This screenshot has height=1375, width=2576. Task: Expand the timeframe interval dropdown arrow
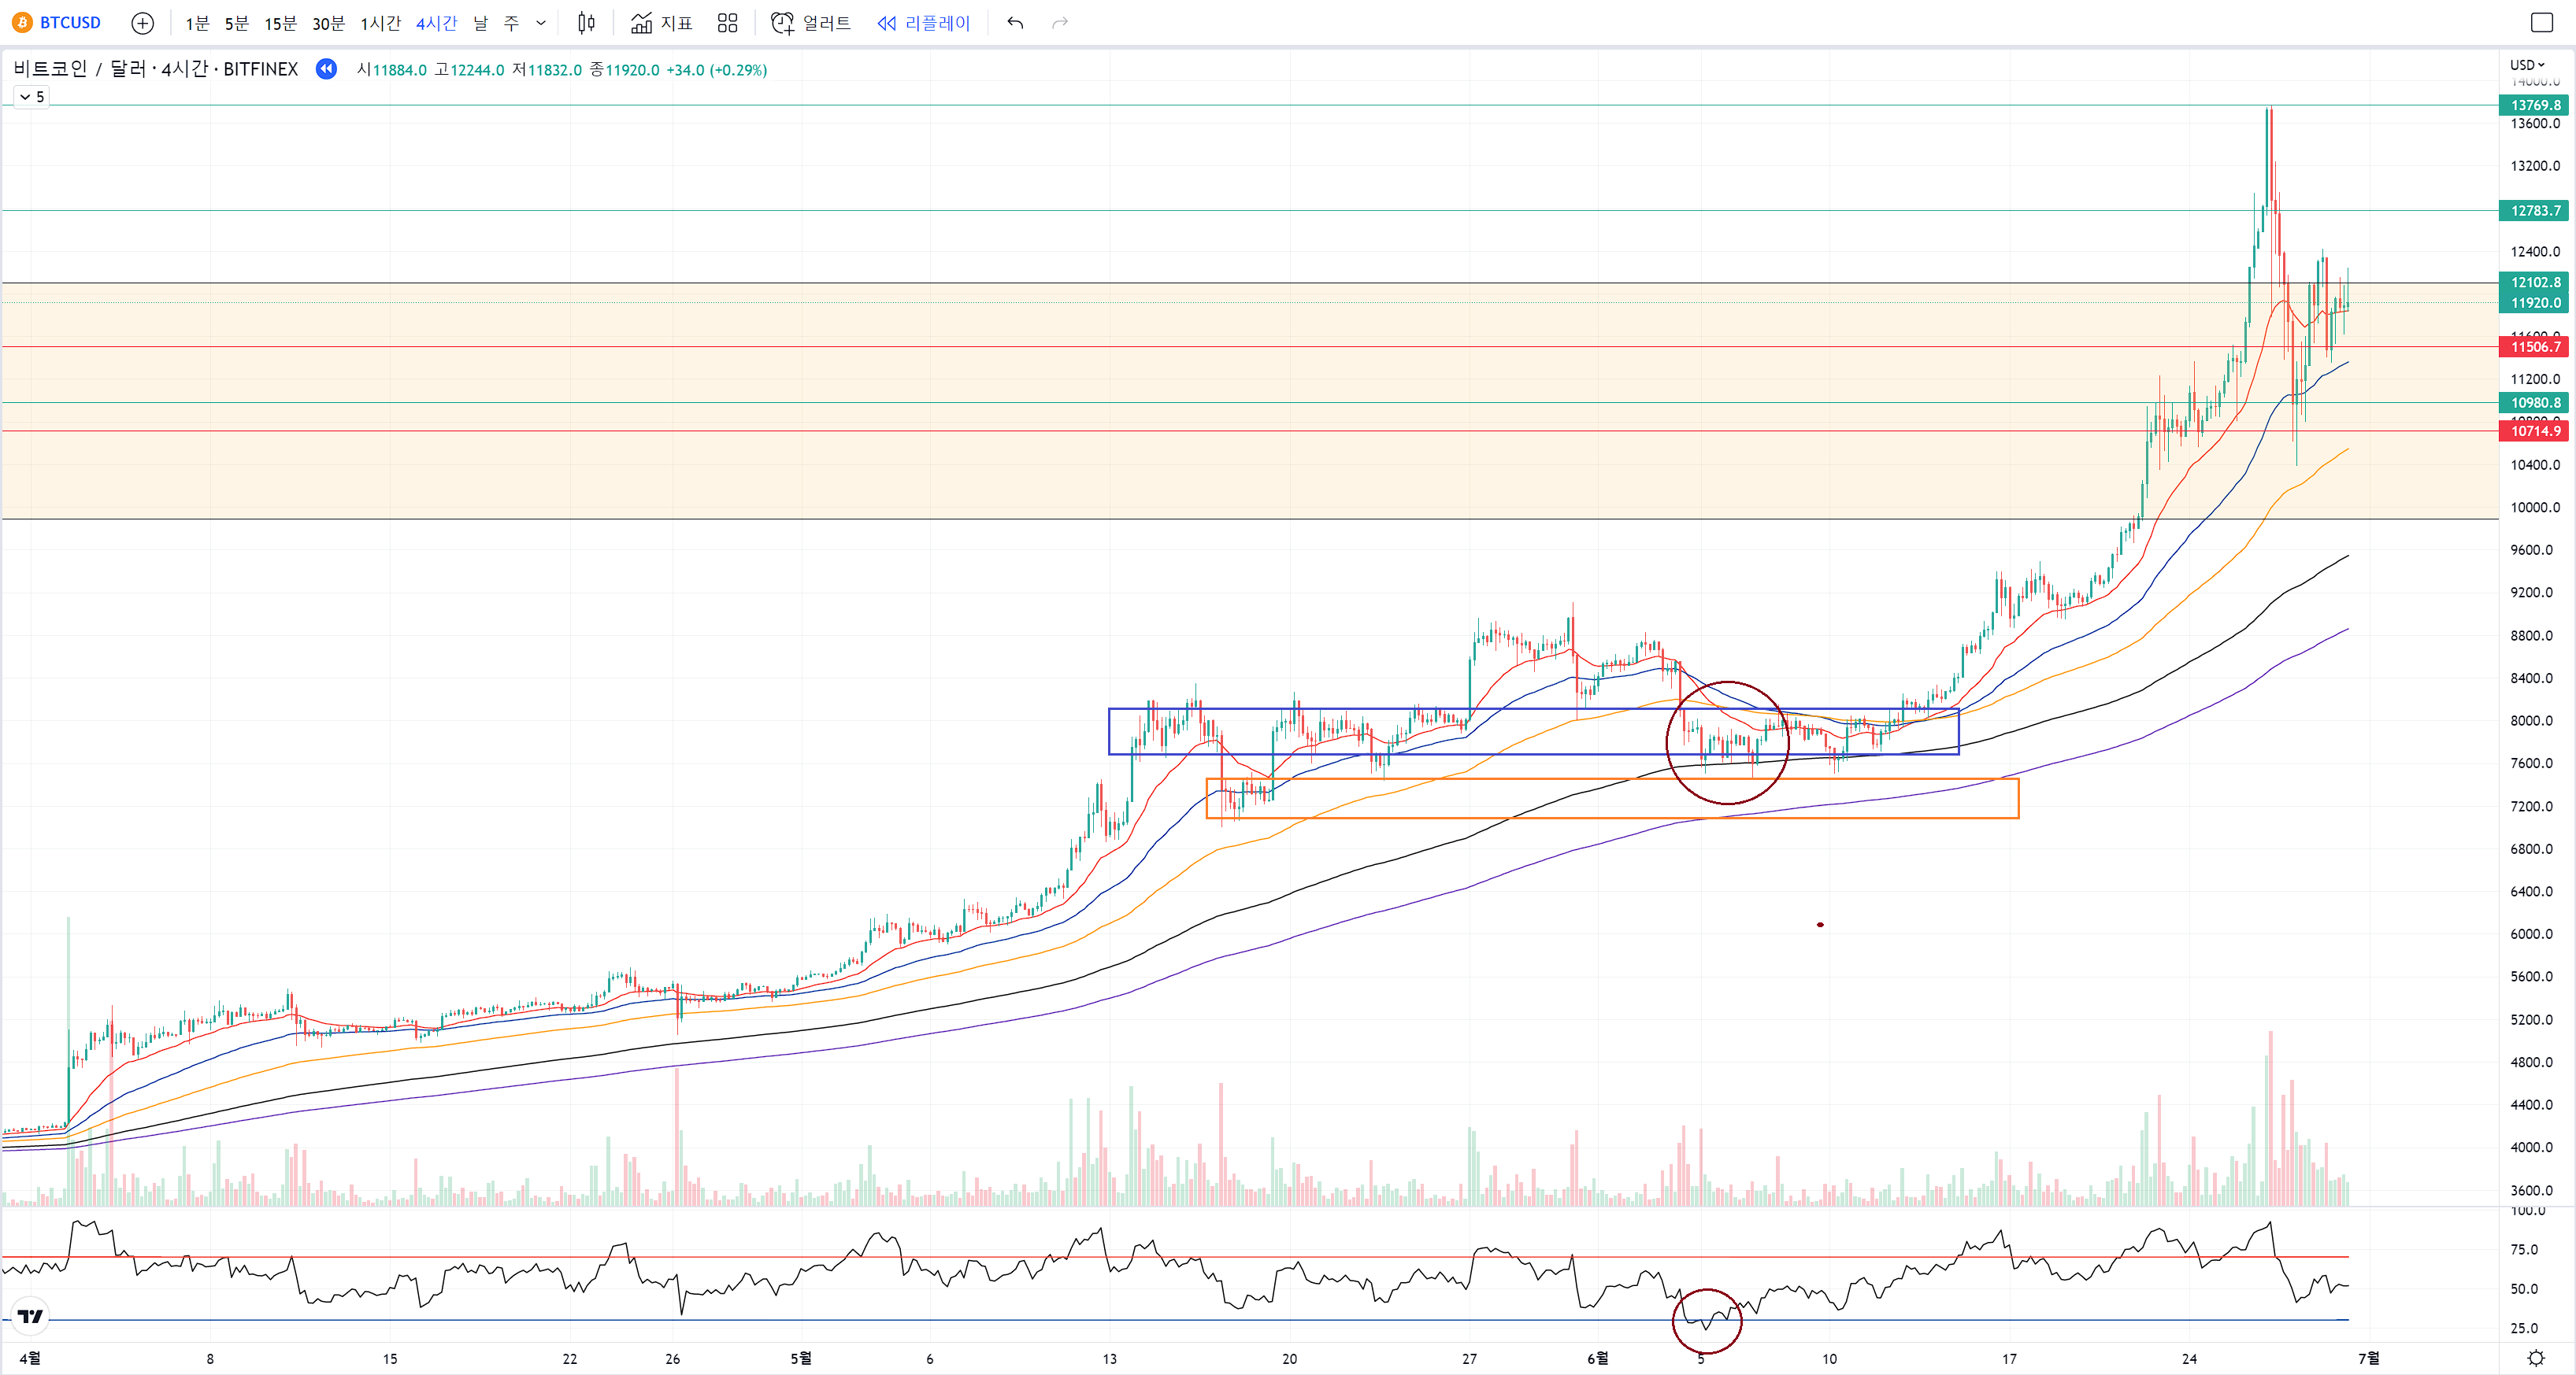tap(541, 23)
